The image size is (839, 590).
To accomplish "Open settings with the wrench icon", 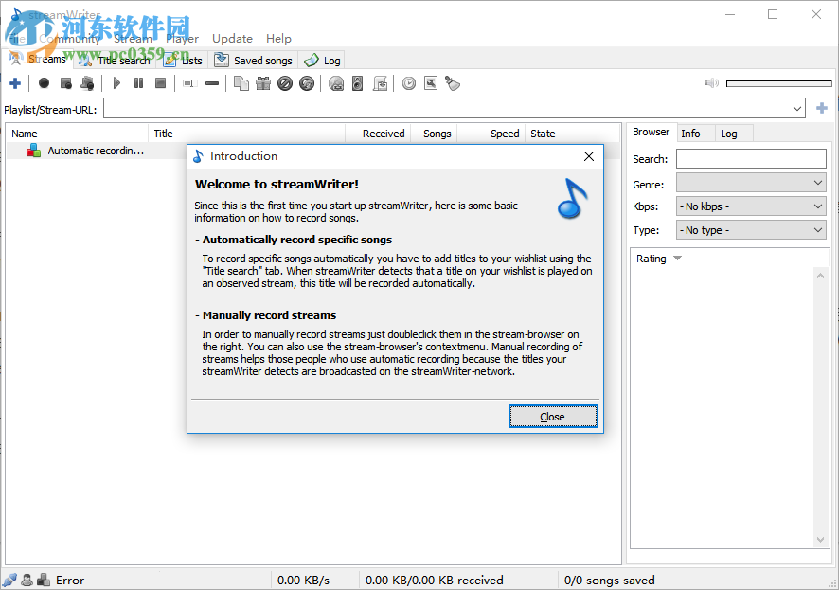I will click(430, 83).
